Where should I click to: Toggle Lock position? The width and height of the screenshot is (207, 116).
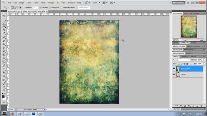point(184,64)
